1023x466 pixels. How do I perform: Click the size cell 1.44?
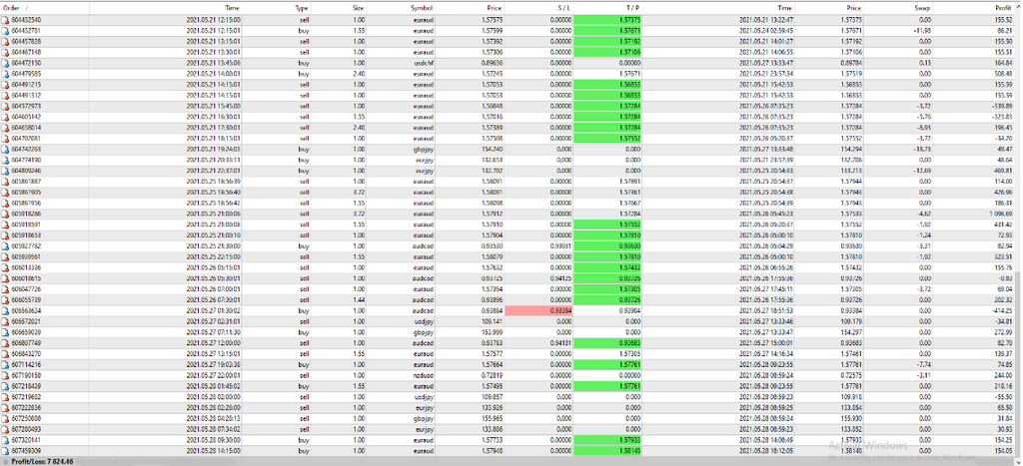[359, 299]
